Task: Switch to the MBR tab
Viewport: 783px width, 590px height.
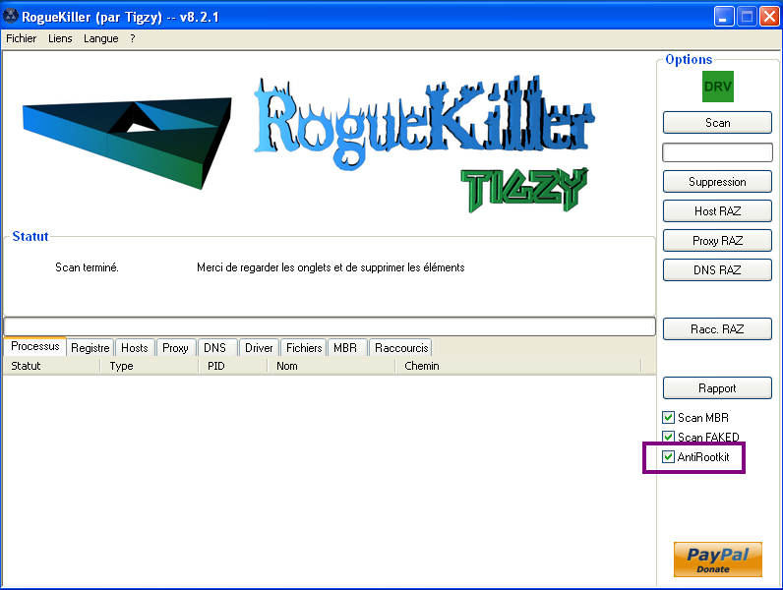Action: point(345,348)
